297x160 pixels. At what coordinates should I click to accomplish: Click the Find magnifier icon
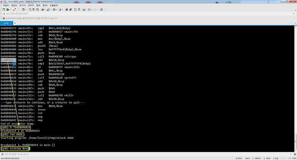click(38, 9)
